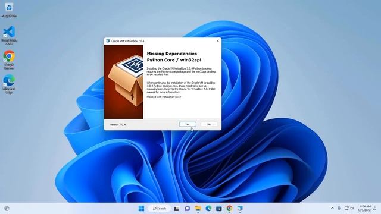Click the VirtualBox icon in the dialog title bar
Image resolution: width=381 pixels, height=214 pixels.
108,41
